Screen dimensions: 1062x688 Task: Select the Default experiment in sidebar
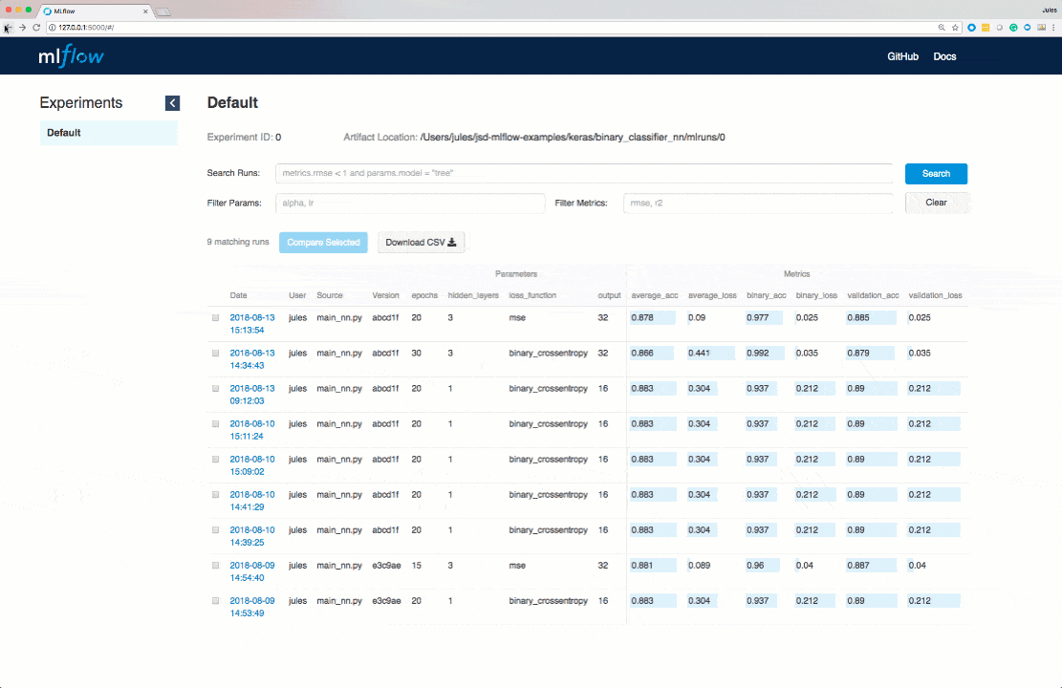tap(64, 133)
